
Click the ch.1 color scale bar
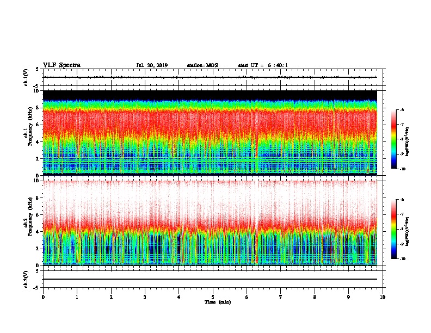tap(394, 139)
